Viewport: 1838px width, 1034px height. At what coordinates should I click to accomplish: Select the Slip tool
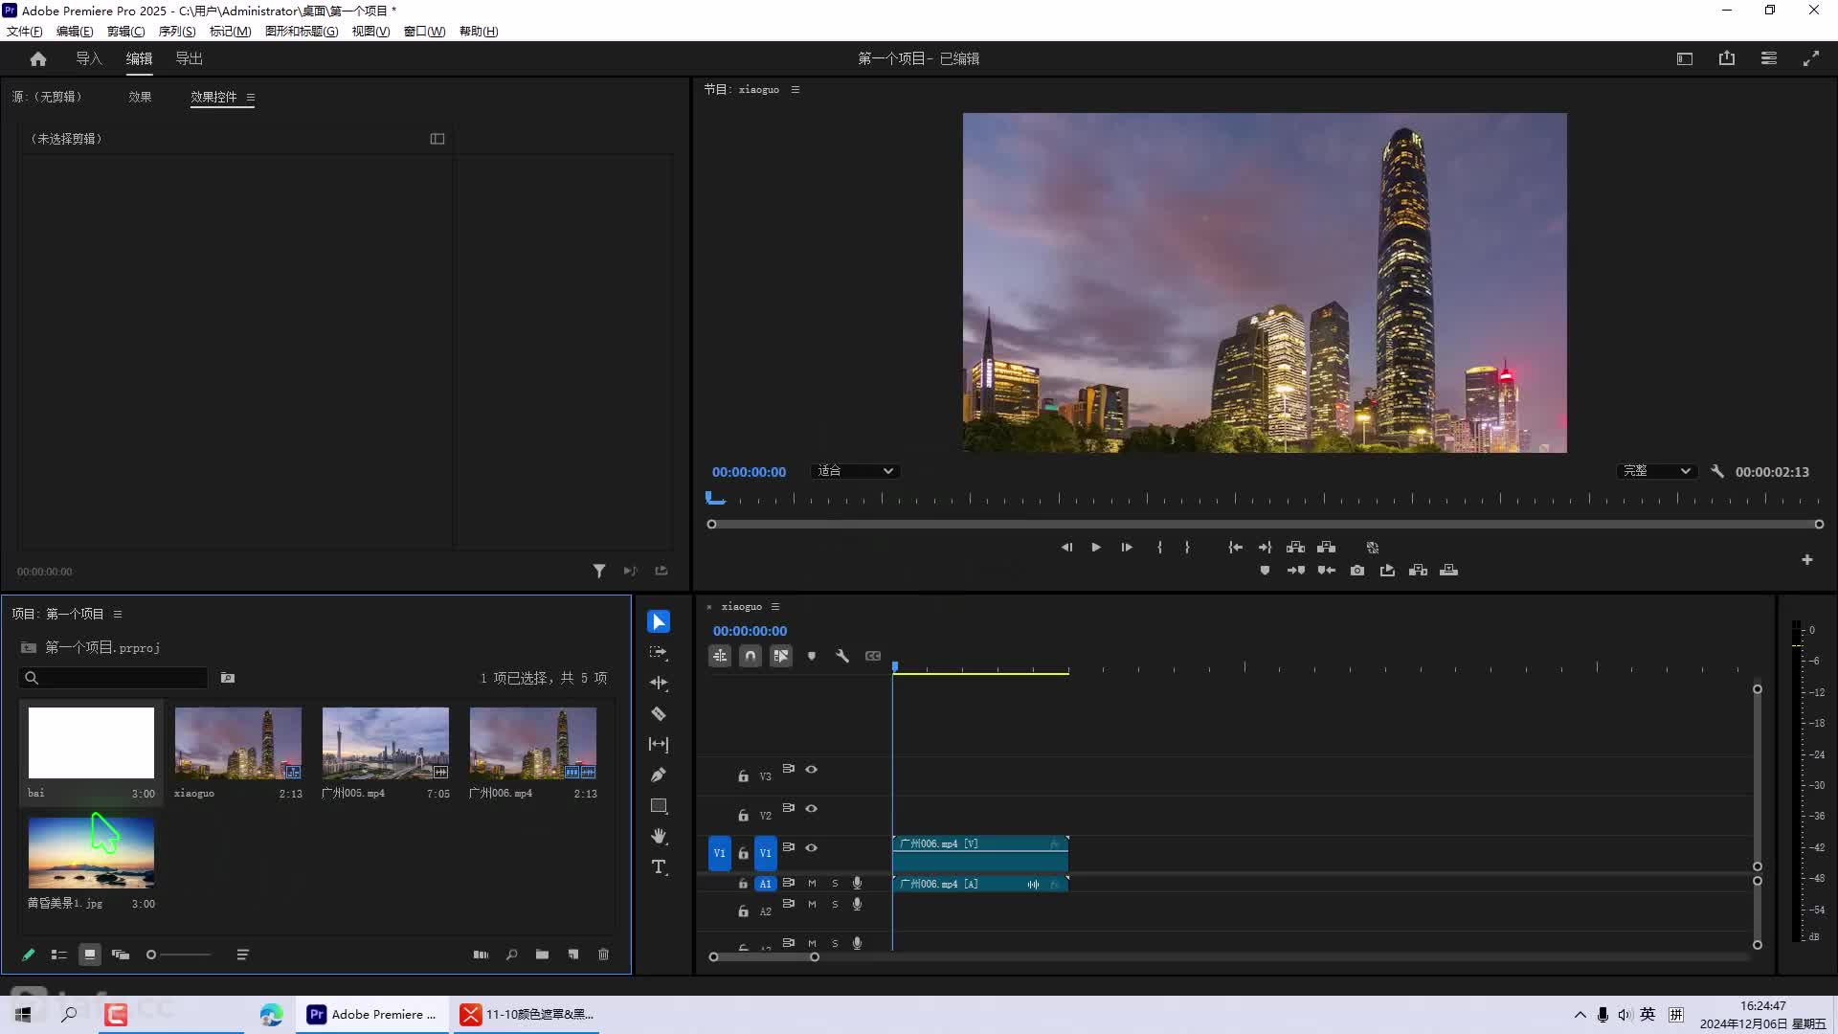pos(659,745)
